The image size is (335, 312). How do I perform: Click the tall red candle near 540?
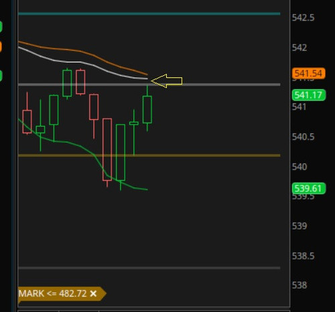coord(107,149)
